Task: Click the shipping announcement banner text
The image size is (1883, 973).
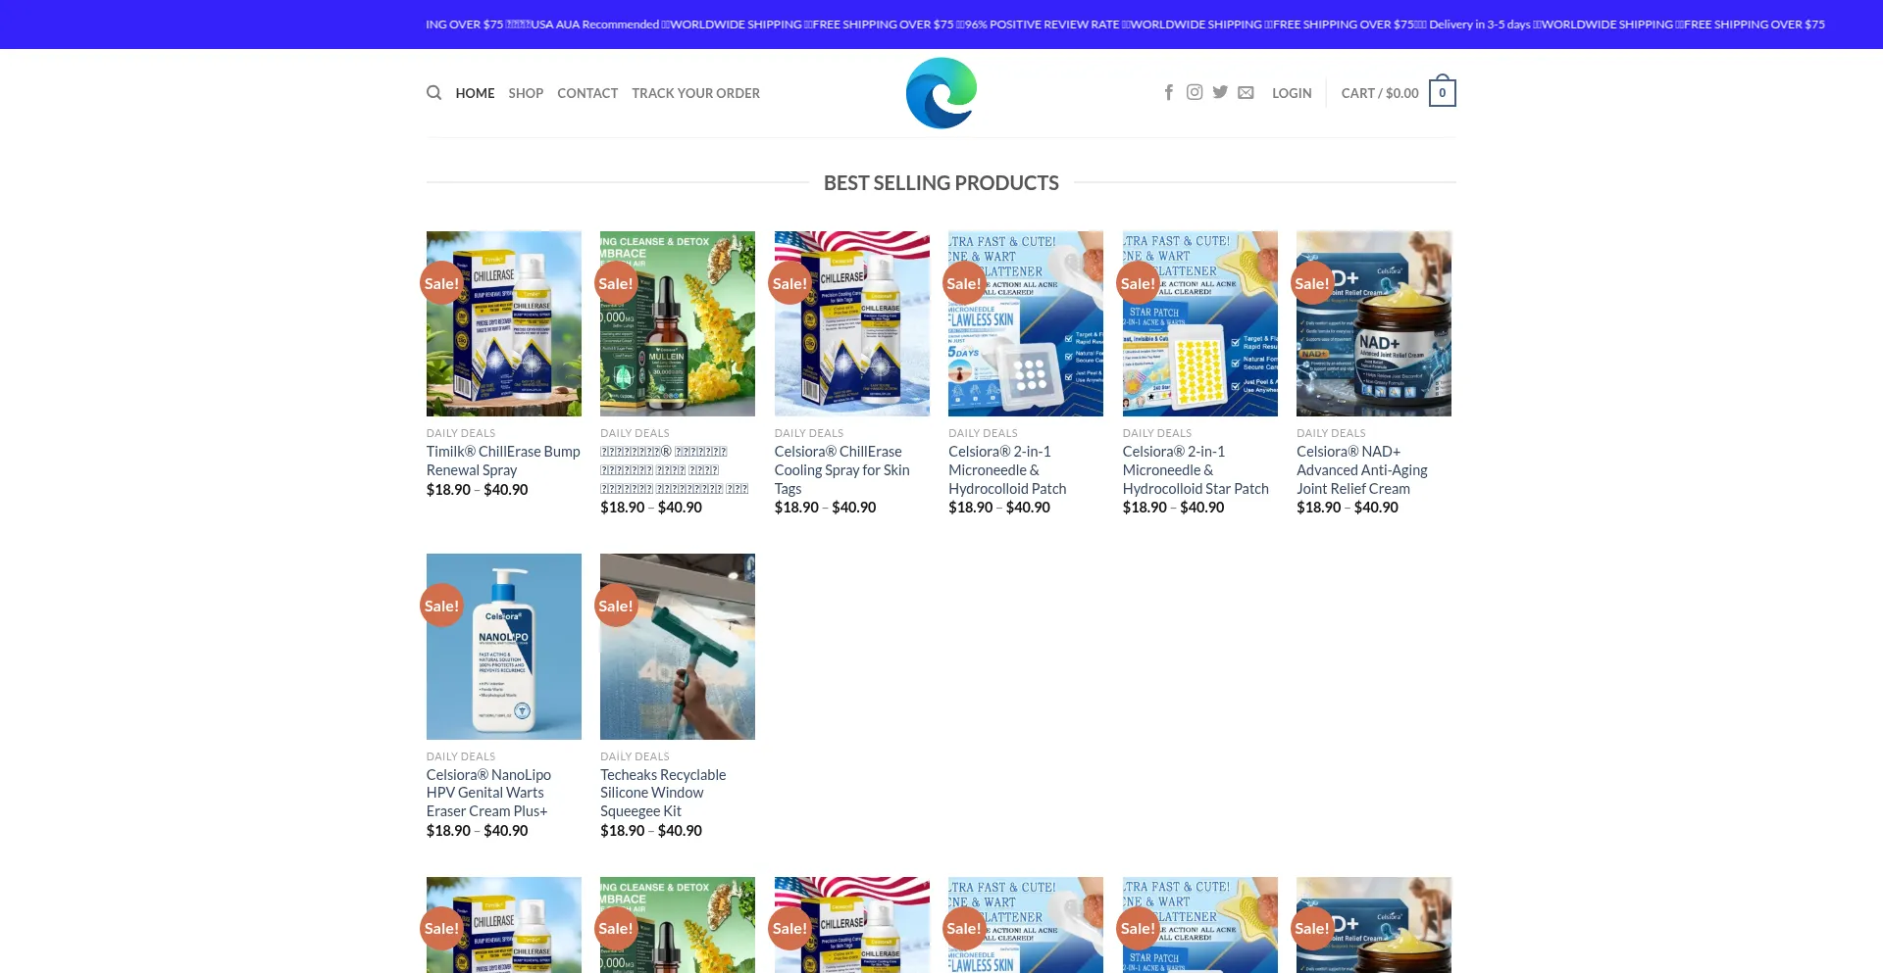Action: (1125, 24)
